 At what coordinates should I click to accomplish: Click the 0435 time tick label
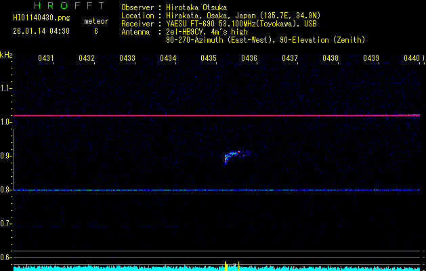pos(209,59)
